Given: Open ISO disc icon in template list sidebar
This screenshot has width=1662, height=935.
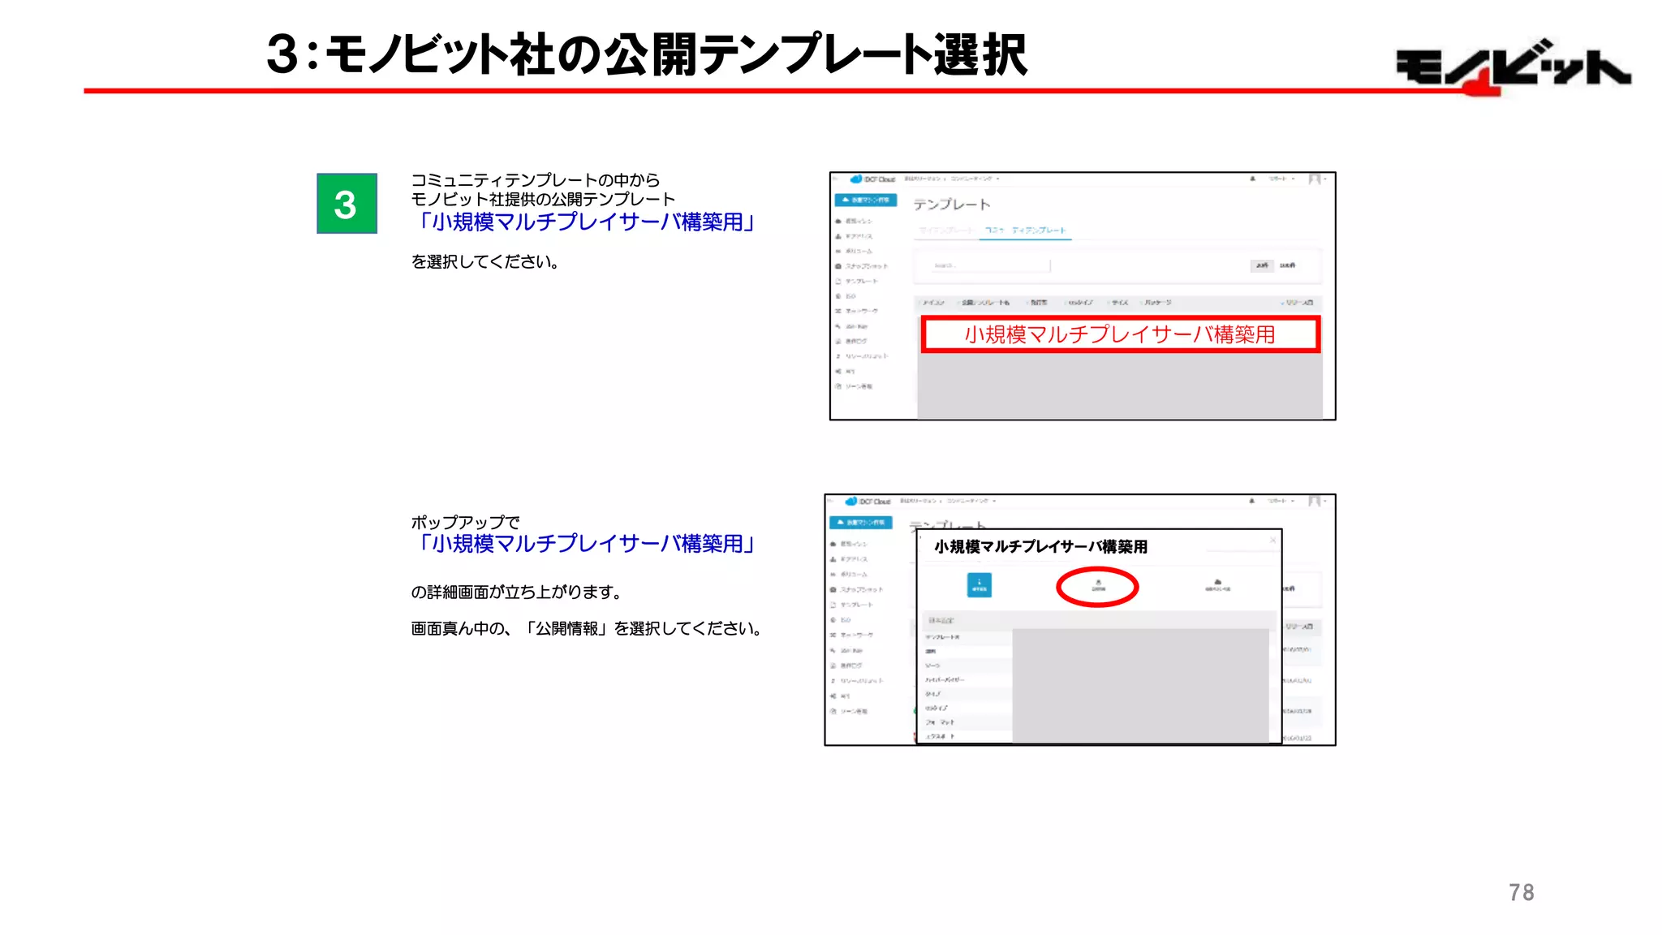Looking at the screenshot, I should pos(838,296).
